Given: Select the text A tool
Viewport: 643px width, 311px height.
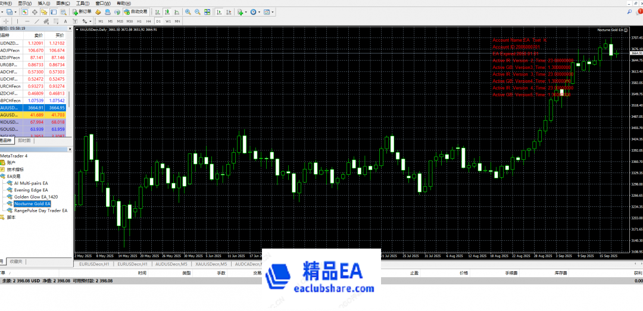Looking at the screenshot, I should (65, 21).
